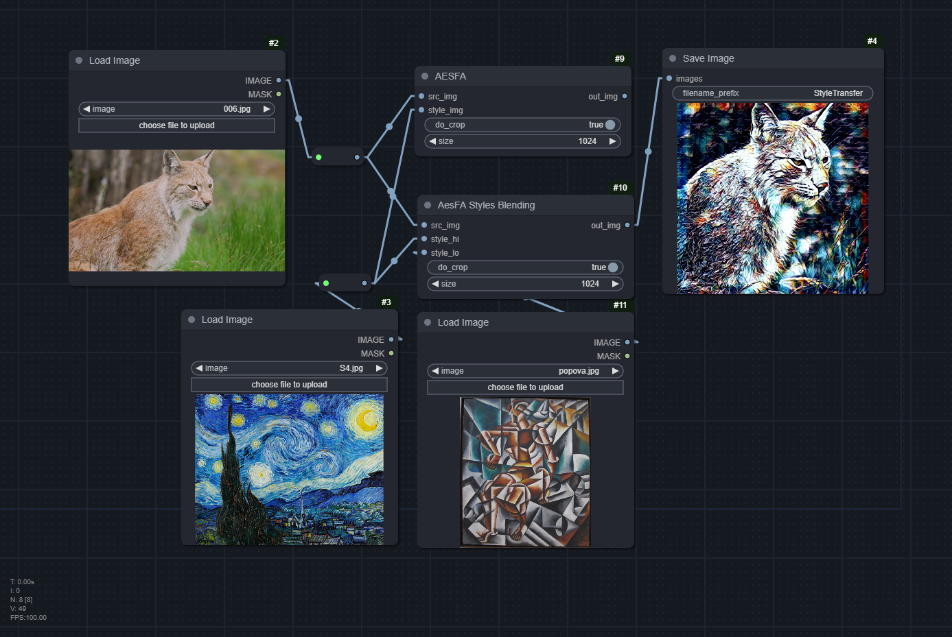Click the cubist painting preview in node #11
Screen dimensions: 952x637
525,472
